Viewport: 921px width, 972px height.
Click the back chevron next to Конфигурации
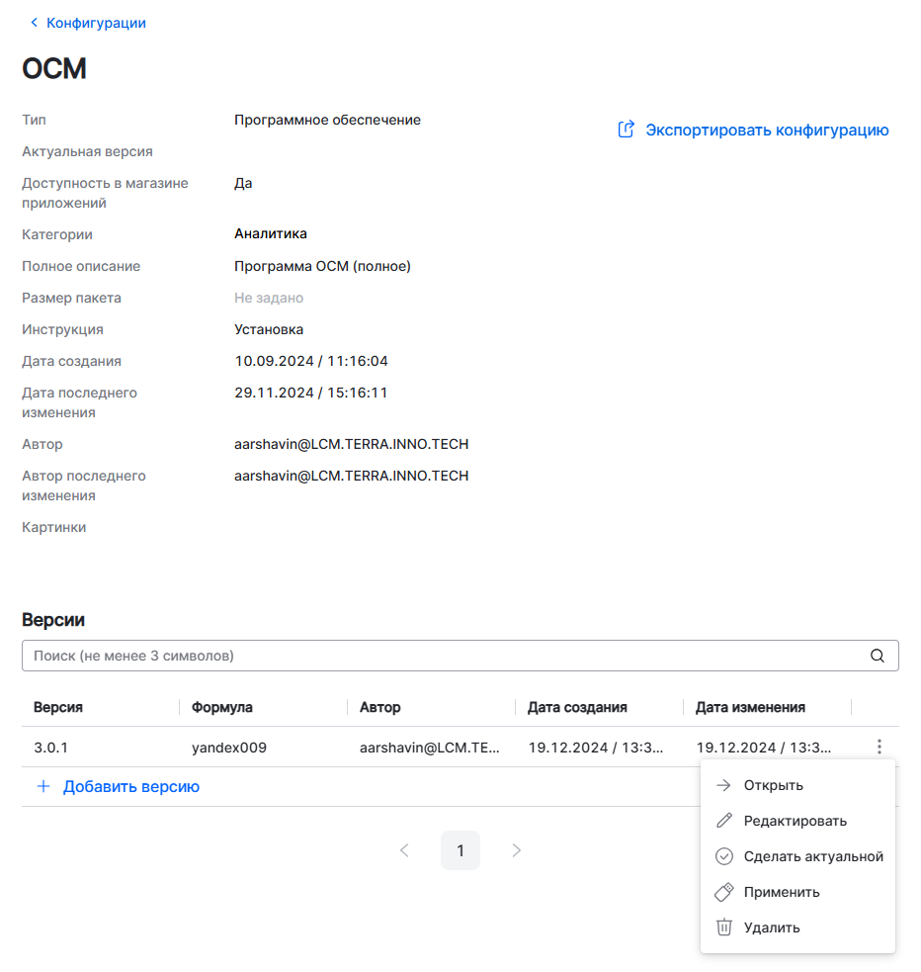tap(35, 23)
